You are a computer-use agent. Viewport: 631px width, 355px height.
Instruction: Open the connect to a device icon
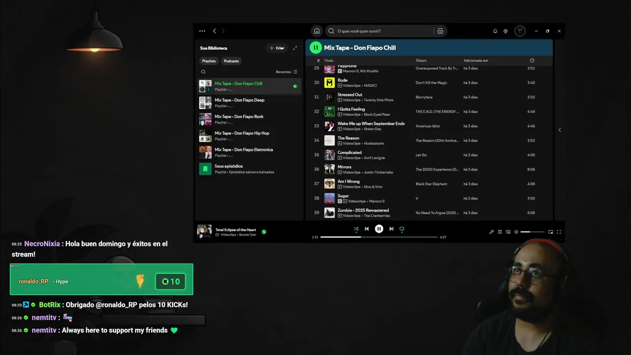(x=508, y=232)
